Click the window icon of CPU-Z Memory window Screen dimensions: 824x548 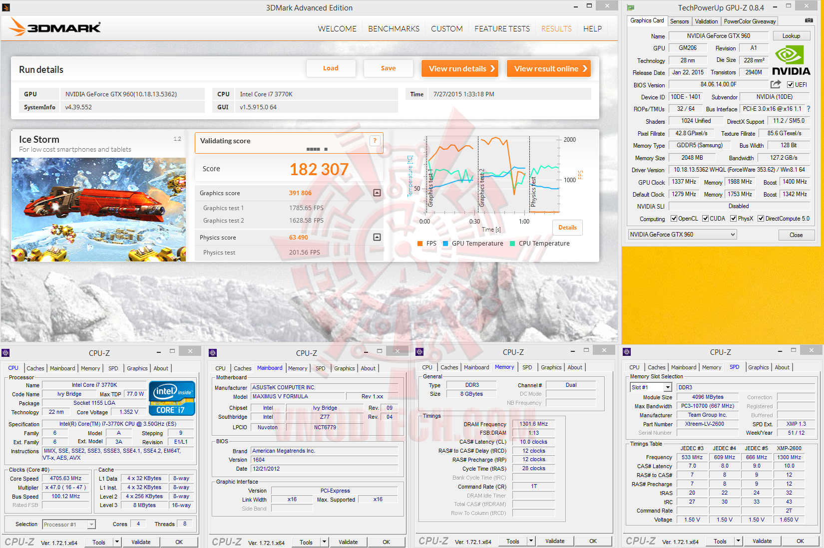419,352
